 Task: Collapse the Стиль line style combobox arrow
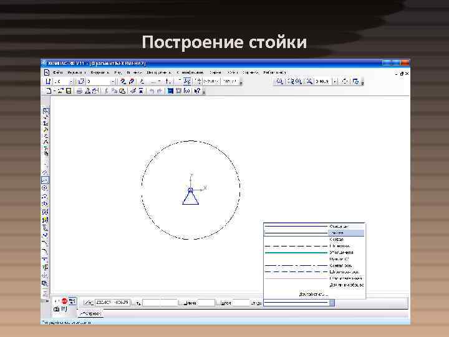(x=332, y=303)
